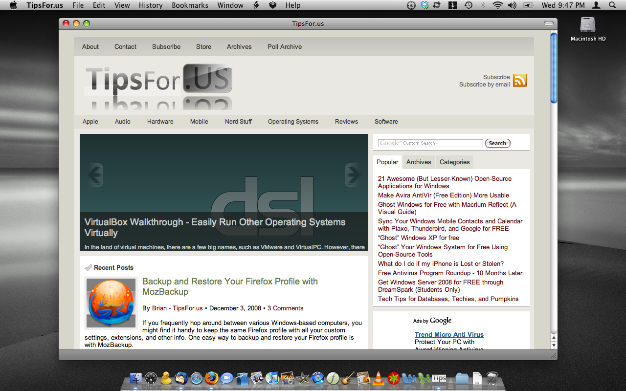Launch Firefox from the Dock
The image size is (626, 391).
click(x=212, y=378)
